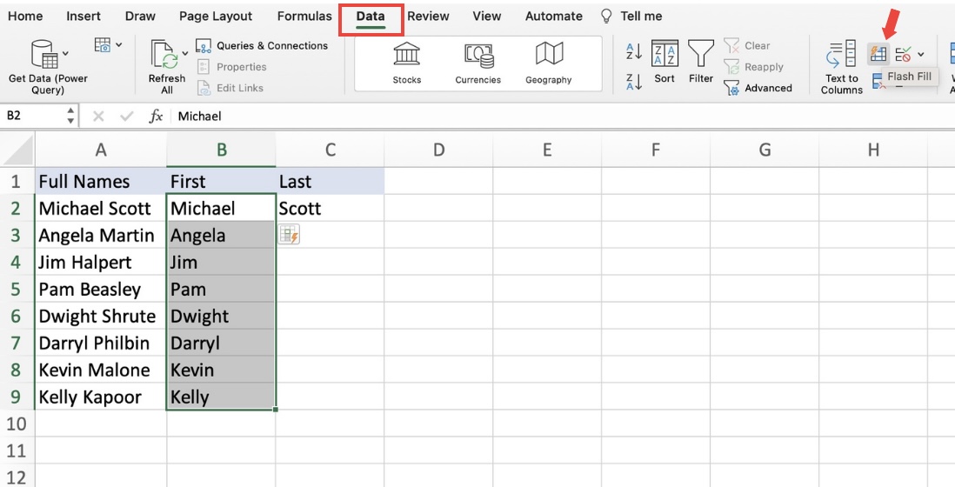Open Queries & Connections pane

coord(262,45)
